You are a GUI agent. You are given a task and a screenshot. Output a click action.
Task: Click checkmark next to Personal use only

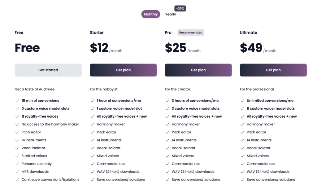tap(17, 164)
